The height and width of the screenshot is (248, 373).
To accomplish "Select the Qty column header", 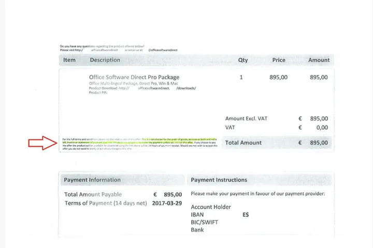I will 243,60.
